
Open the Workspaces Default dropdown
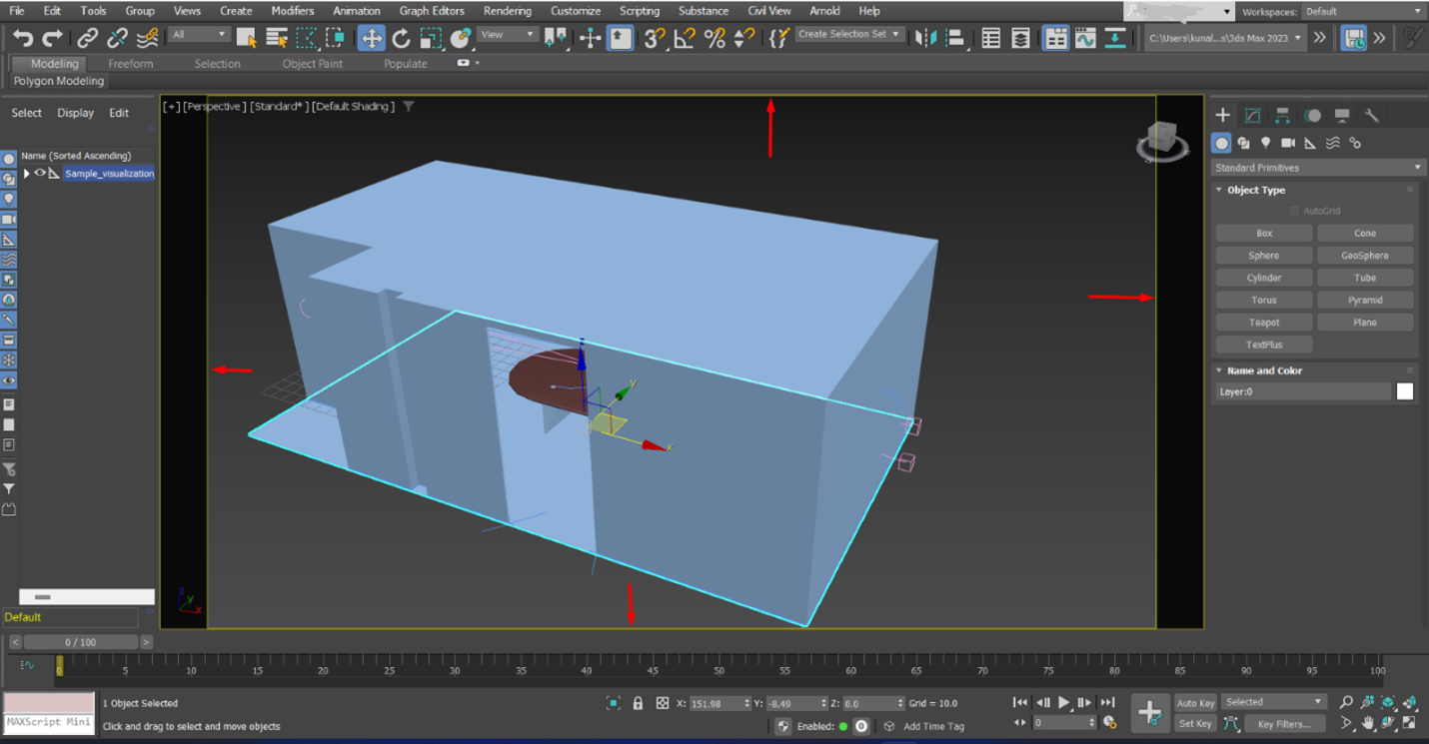1363,12
